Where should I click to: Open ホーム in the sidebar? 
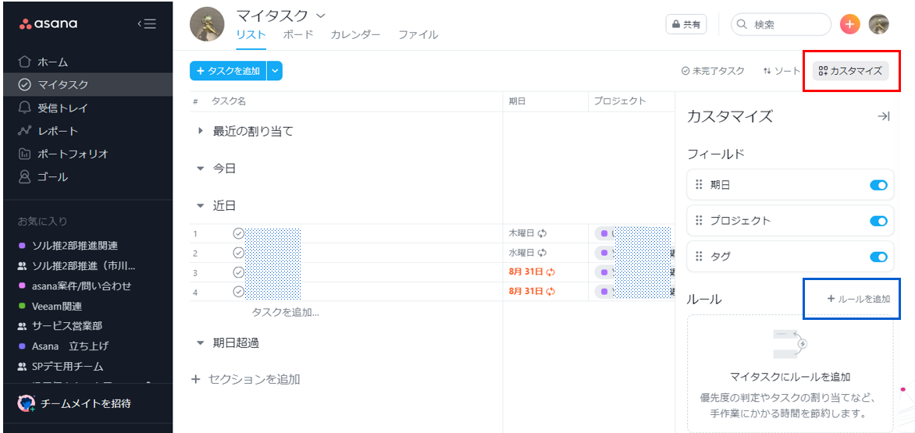[x=87, y=62]
